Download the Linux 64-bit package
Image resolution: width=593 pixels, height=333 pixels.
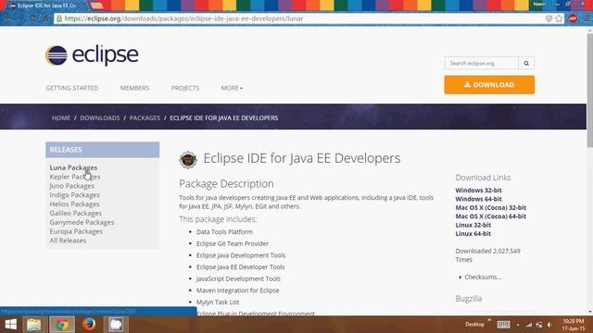pos(473,234)
